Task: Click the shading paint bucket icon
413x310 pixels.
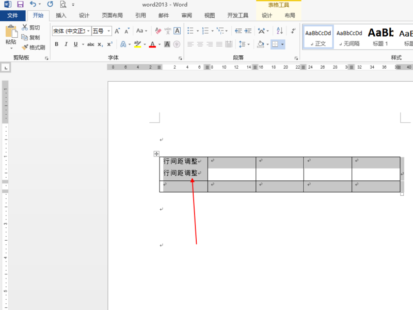Action: point(261,44)
